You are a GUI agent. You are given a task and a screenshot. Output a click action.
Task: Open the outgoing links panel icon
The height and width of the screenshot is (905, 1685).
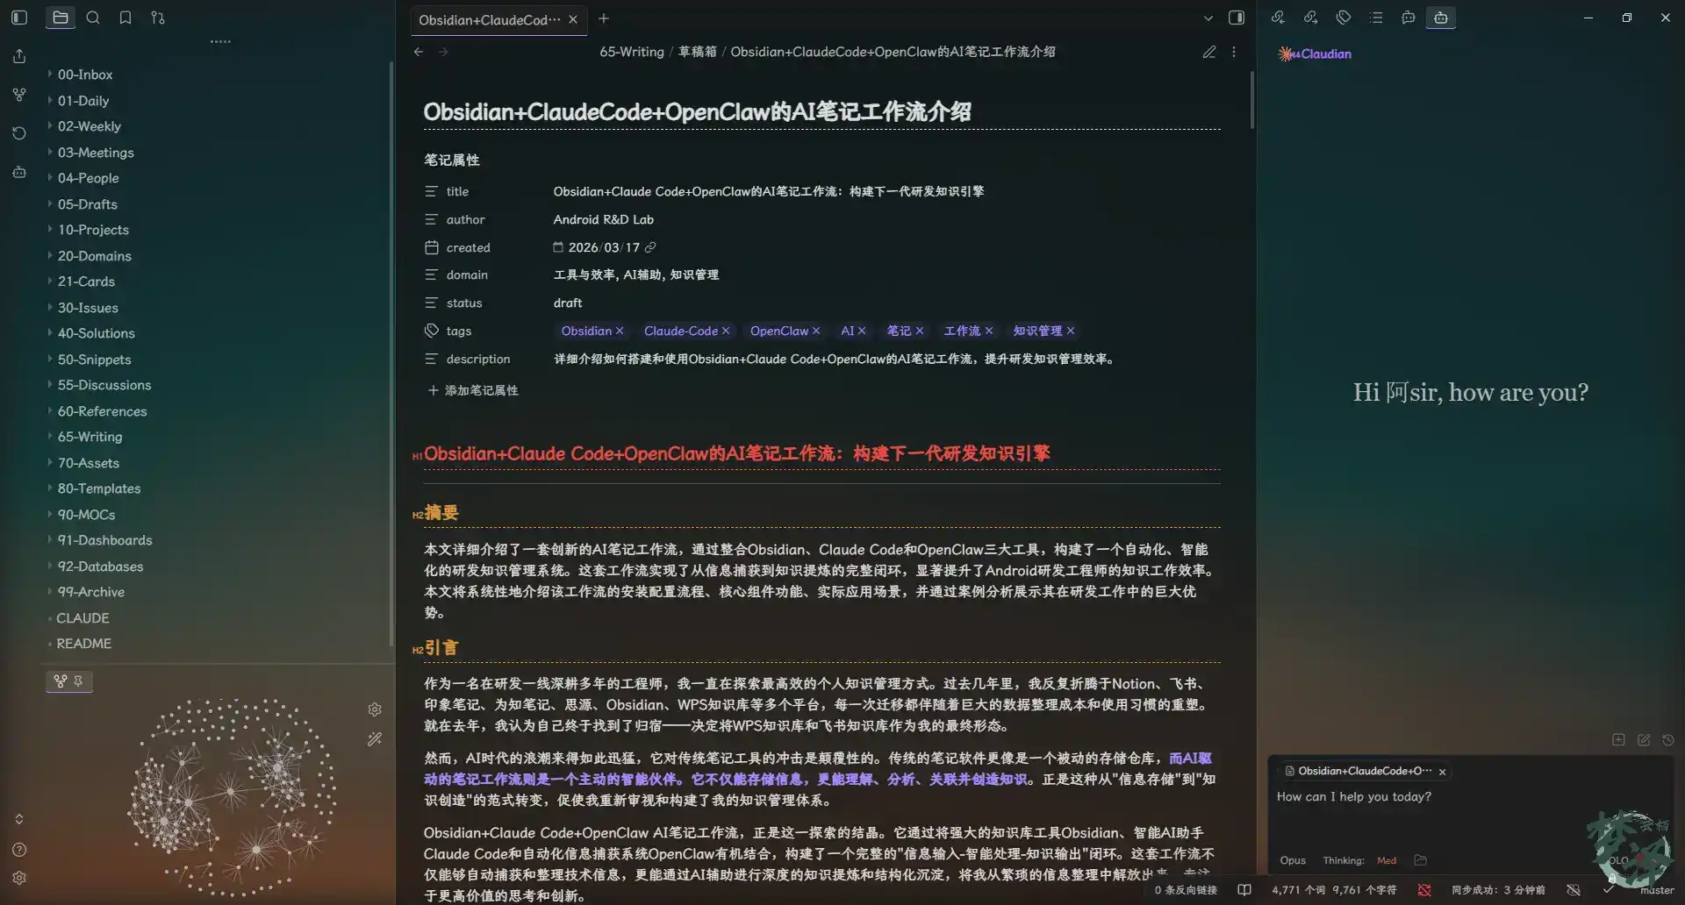(1310, 18)
